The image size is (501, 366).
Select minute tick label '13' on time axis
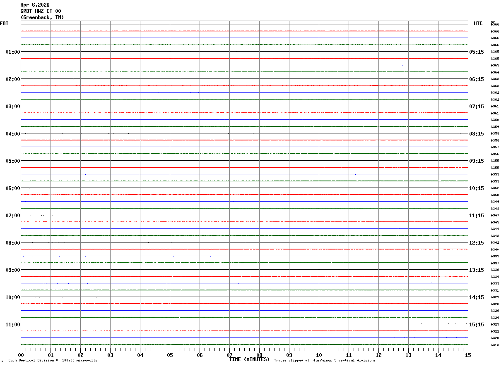click(408, 355)
